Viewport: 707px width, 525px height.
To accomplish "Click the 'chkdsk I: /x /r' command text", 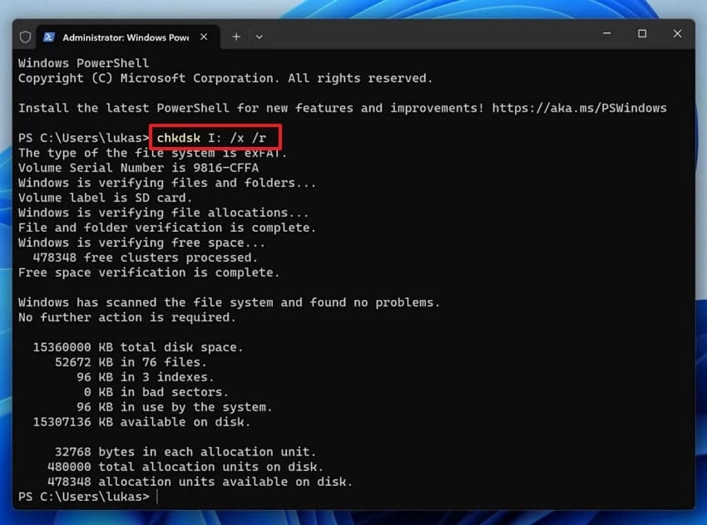I will [x=211, y=138].
